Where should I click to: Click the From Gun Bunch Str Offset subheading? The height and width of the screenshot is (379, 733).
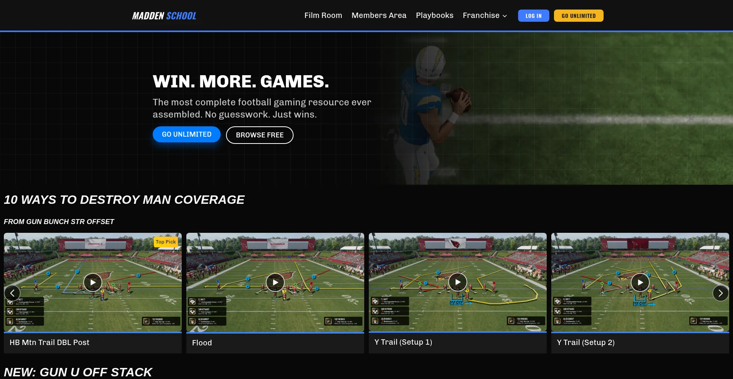(x=59, y=222)
